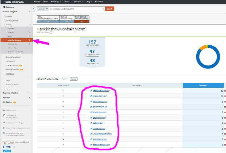The width and height of the screenshot is (226, 153).
Task: Open Organic Research in sidebar
Action: pos(12,21)
